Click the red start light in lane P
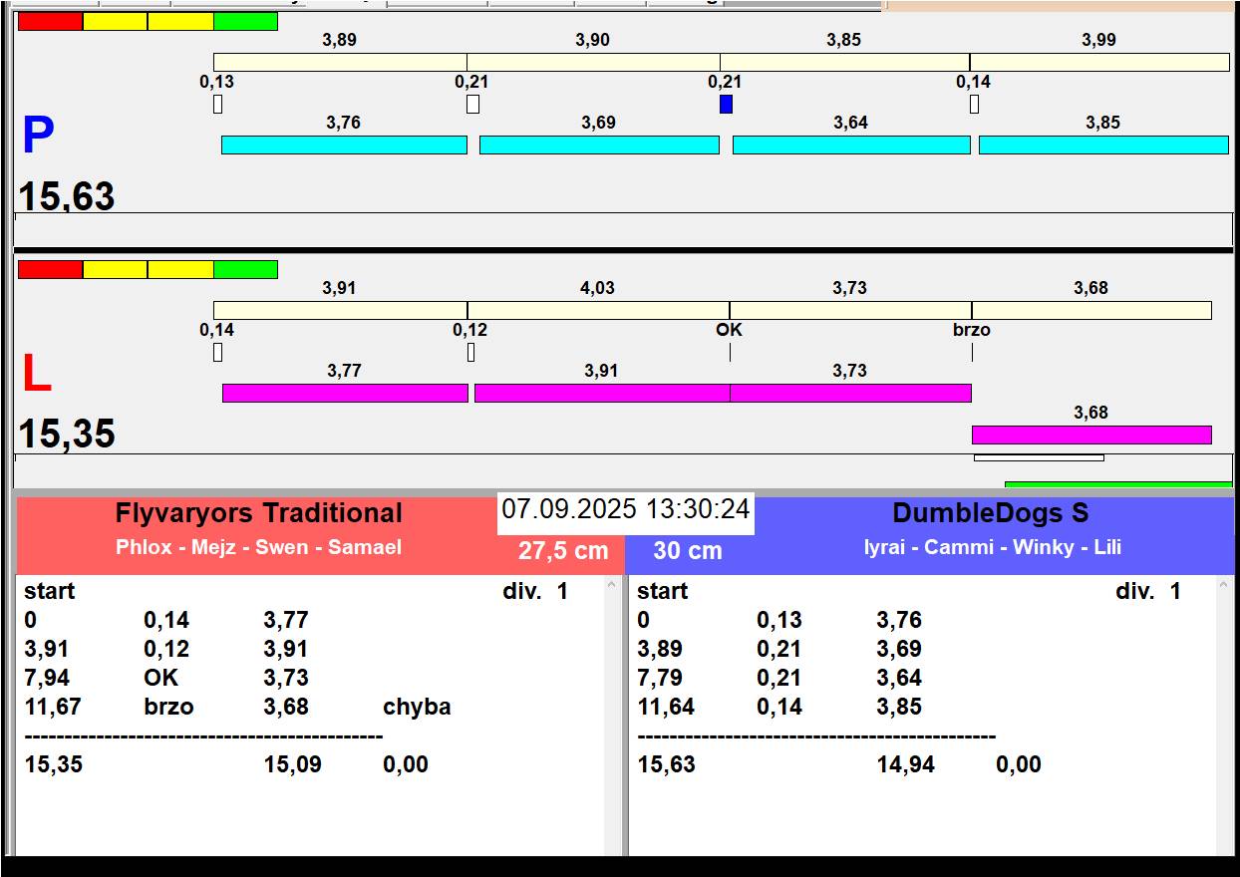 [x=50, y=21]
